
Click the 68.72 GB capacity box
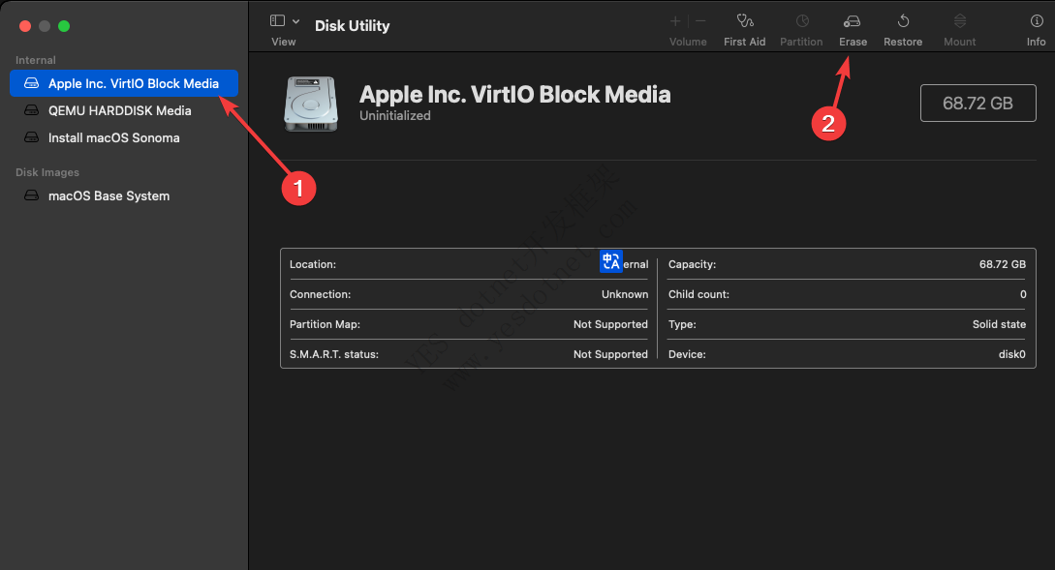pos(977,104)
